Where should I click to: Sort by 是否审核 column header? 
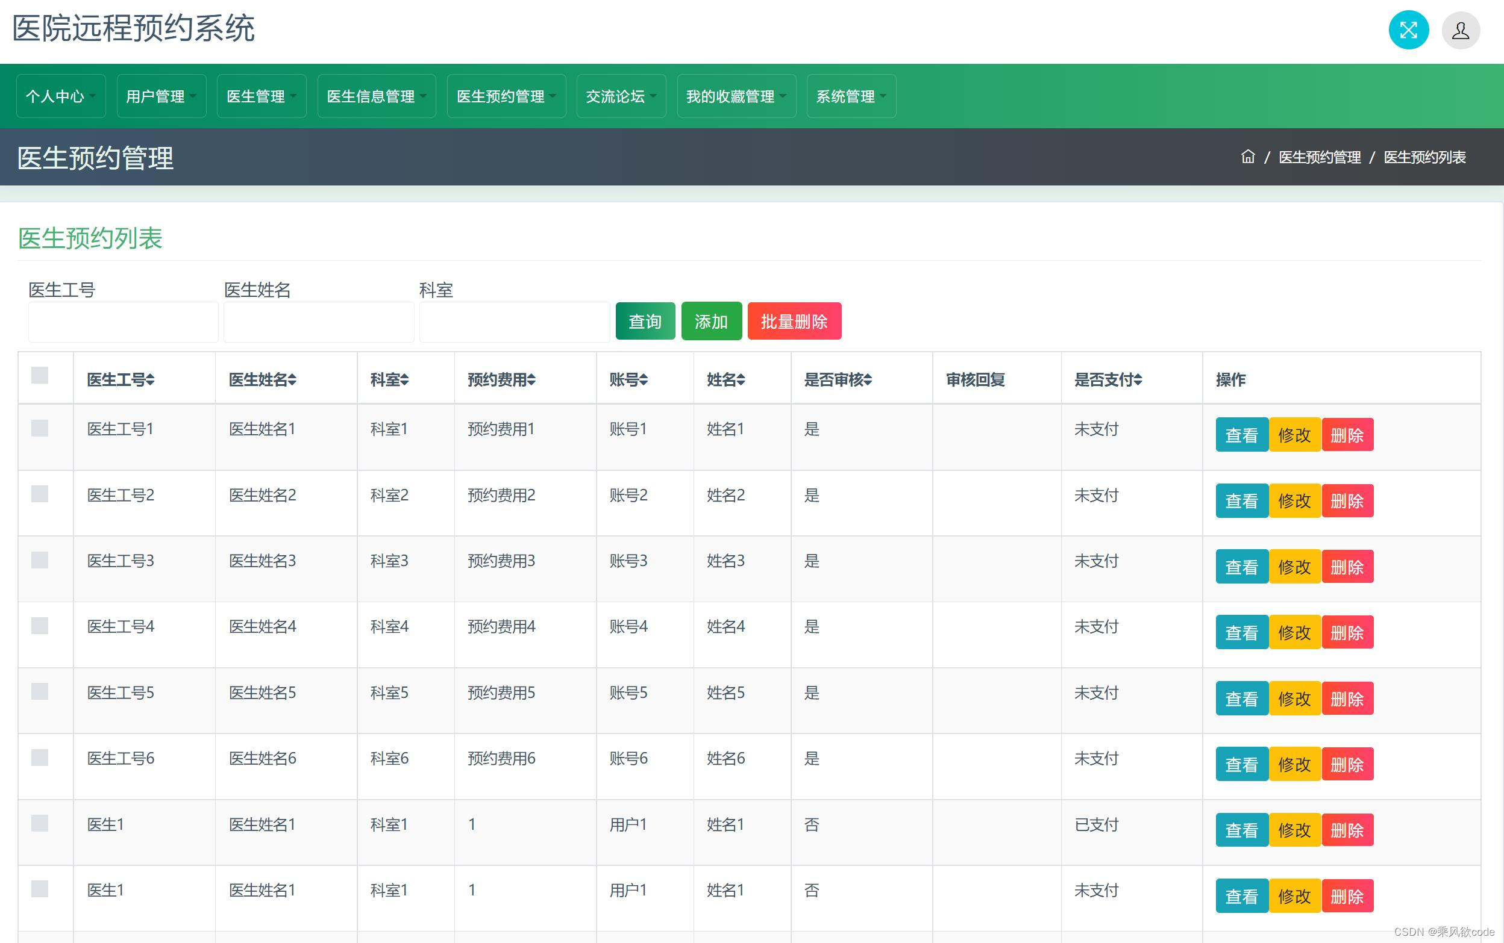(868, 379)
